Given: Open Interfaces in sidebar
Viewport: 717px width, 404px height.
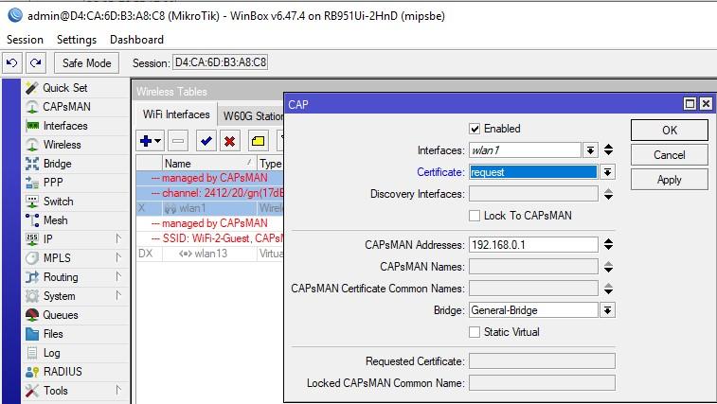Looking at the screenshot, I should tap(65, 126).
